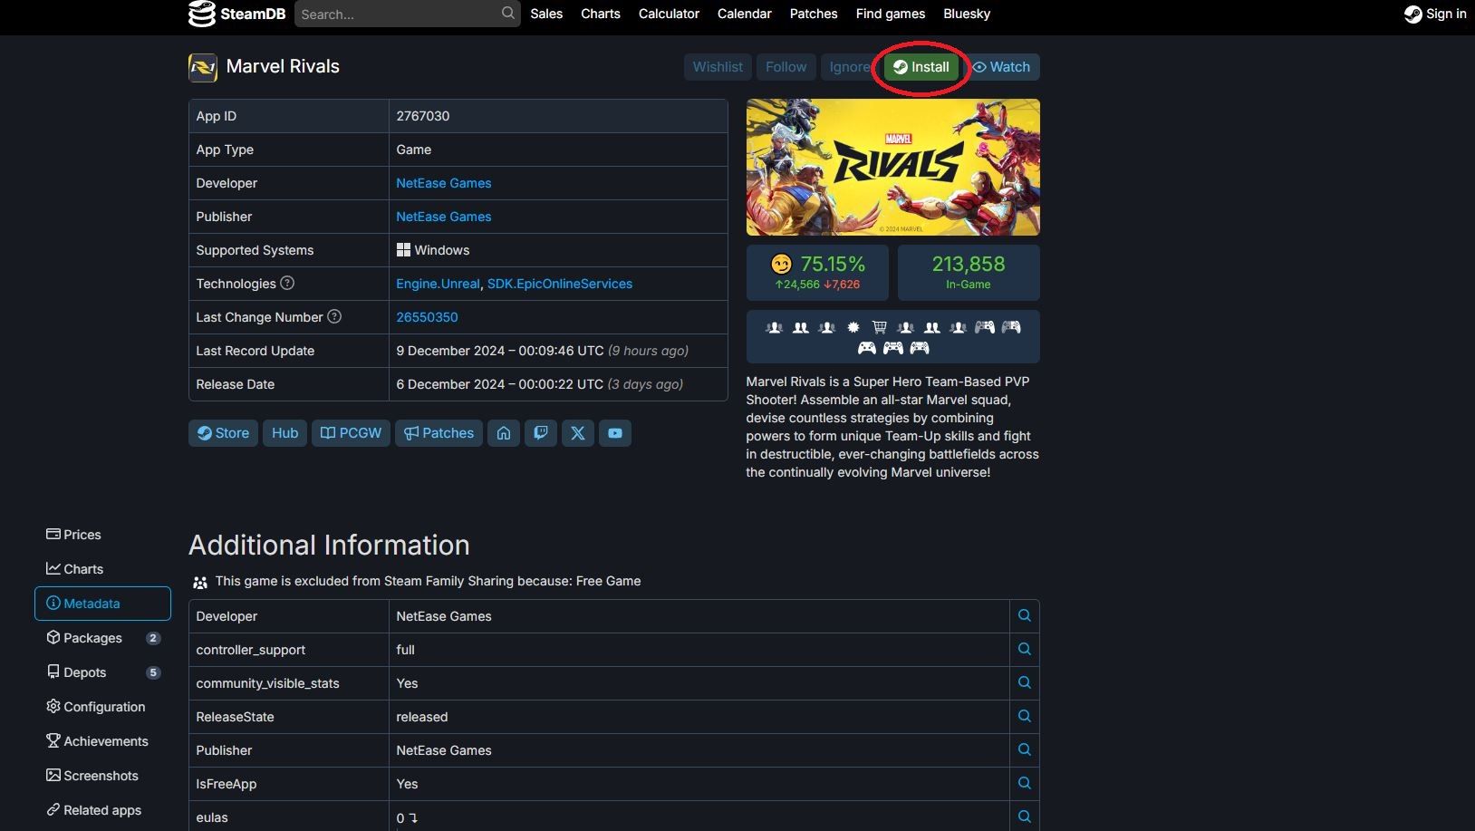Viewport: 1475px width, 831px height.
Task: Open the X (Twitter) link icon
Action: pyautogui.click(x=578, y=433)
